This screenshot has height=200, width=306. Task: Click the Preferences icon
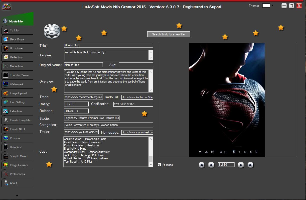[5, 174]
